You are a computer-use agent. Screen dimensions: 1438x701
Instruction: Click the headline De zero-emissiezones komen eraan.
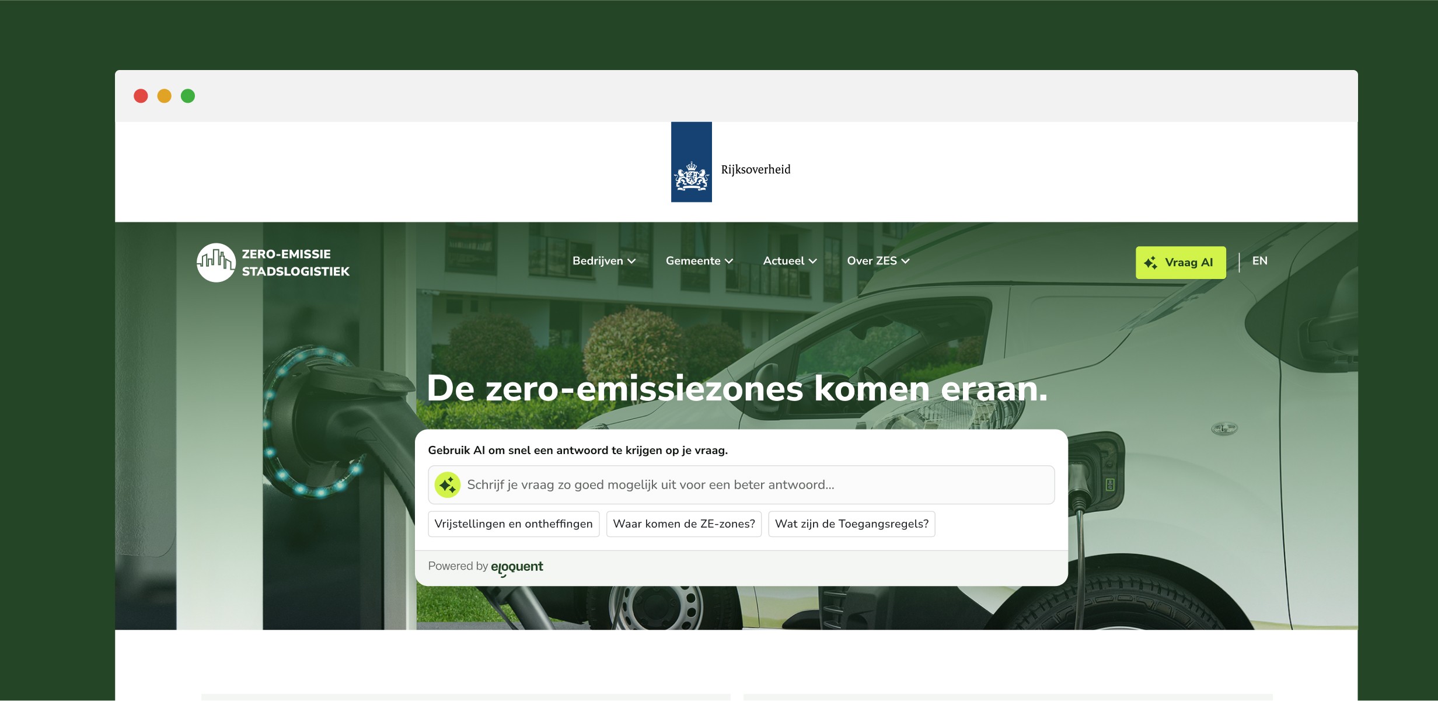[737, 389]
